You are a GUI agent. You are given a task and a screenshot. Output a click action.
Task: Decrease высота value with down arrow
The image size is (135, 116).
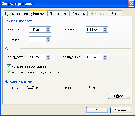[48, 31]
